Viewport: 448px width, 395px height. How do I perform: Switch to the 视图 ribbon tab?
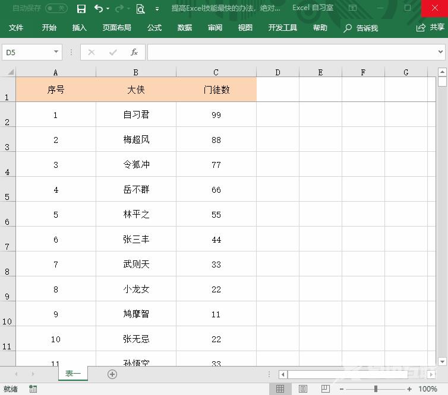pyautogui.click(x=245, y=28)
